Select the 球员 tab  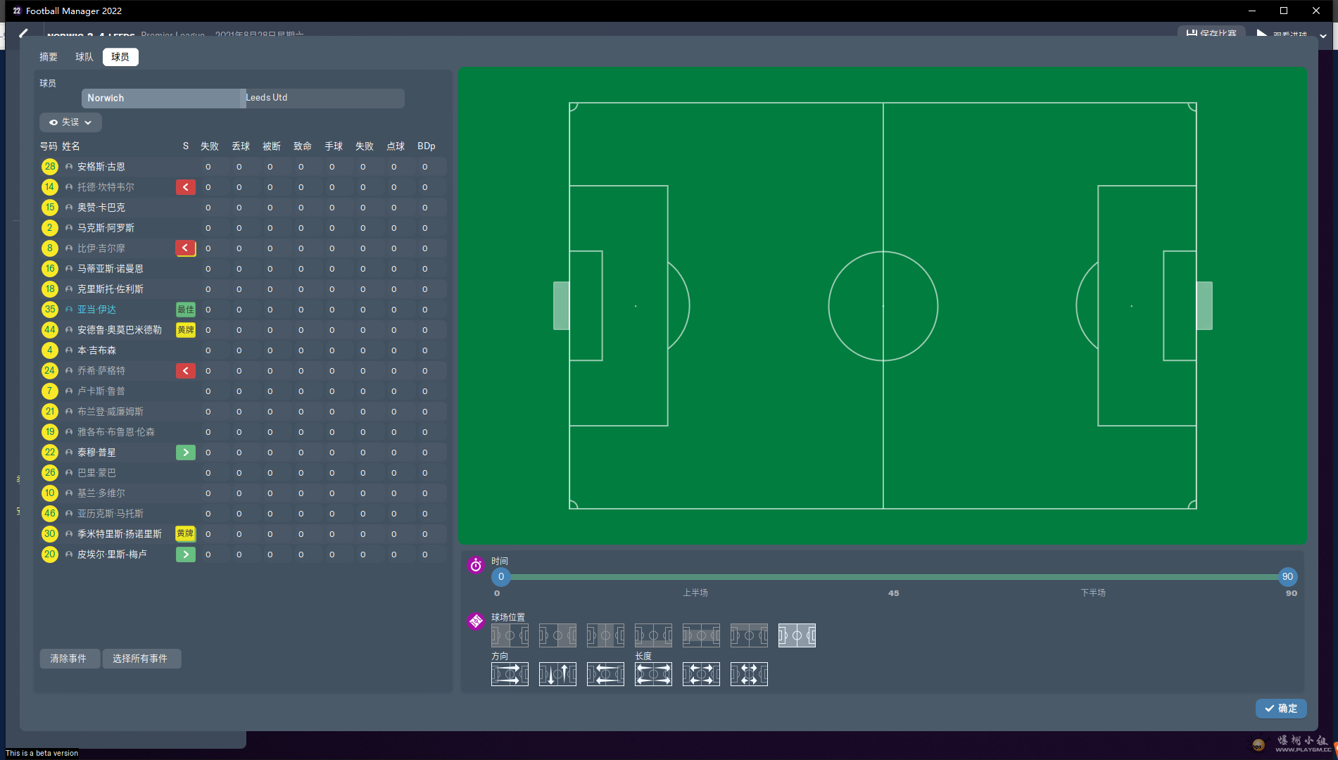point(120,57)
